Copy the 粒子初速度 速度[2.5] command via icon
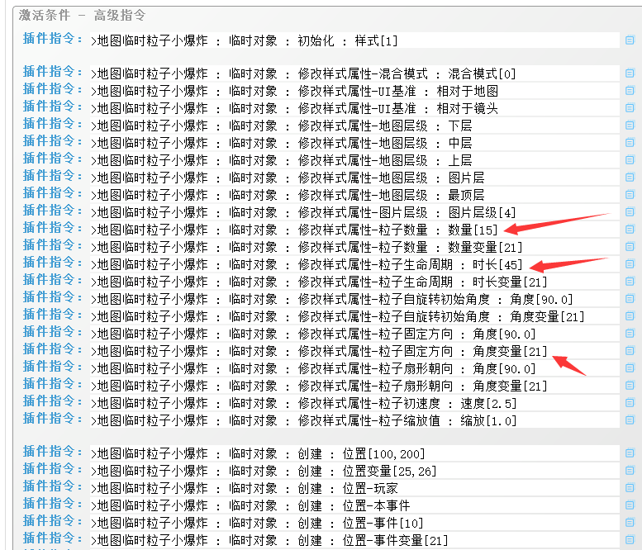Image resolution: width=642 pixels, height=550 pixels. pyautogui.click(x=630, y=403)
